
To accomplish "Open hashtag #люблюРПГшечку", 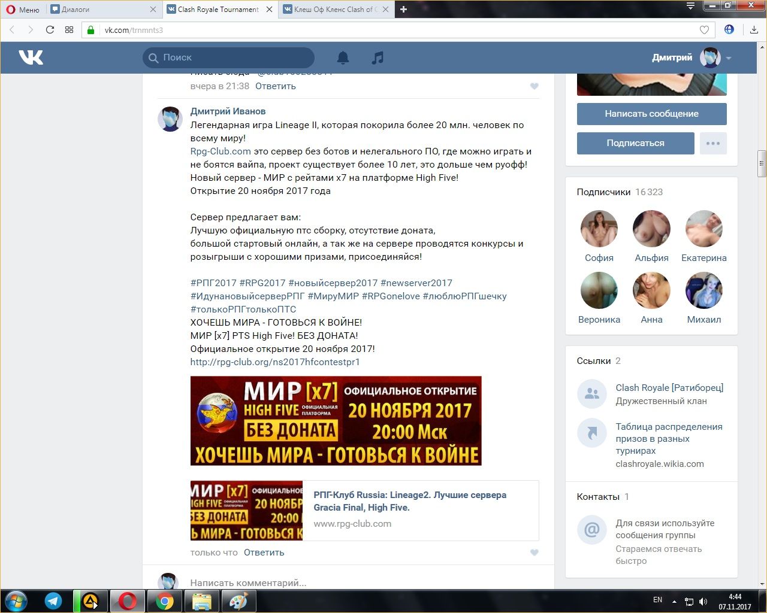I will (x=465, y=296).
